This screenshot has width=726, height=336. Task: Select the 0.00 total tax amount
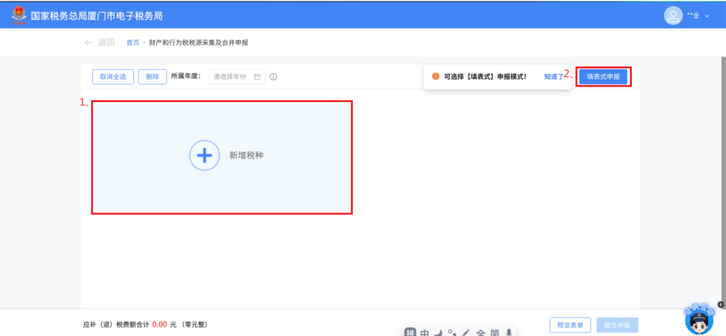tap(160, 325)
